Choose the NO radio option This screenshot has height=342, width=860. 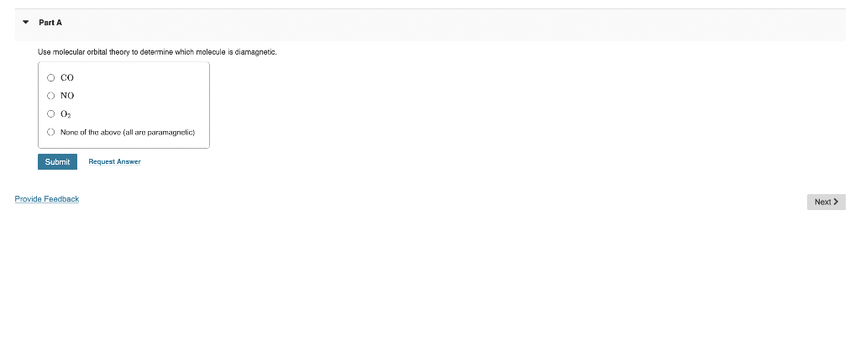coord(51,96)
